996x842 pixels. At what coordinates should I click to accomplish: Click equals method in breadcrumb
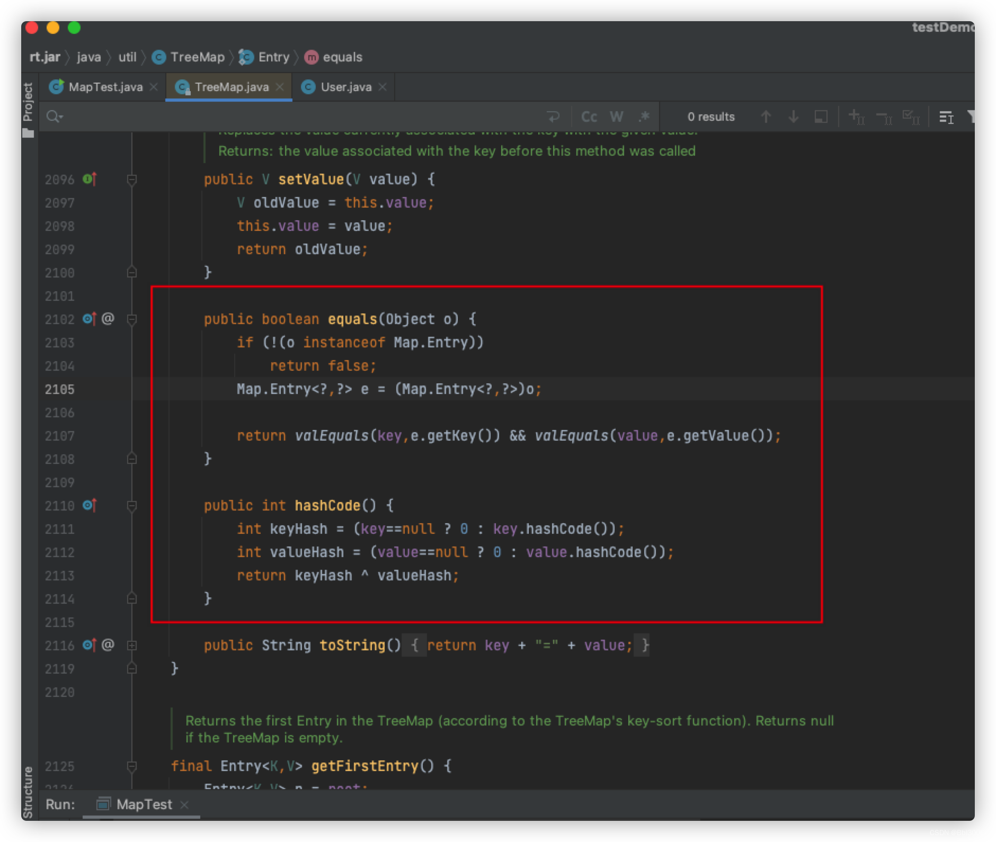point(334,57)
